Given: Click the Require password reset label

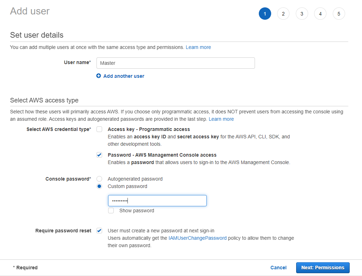Looking at the screenshot, I should pyautogui.click(x=63, y=231).
